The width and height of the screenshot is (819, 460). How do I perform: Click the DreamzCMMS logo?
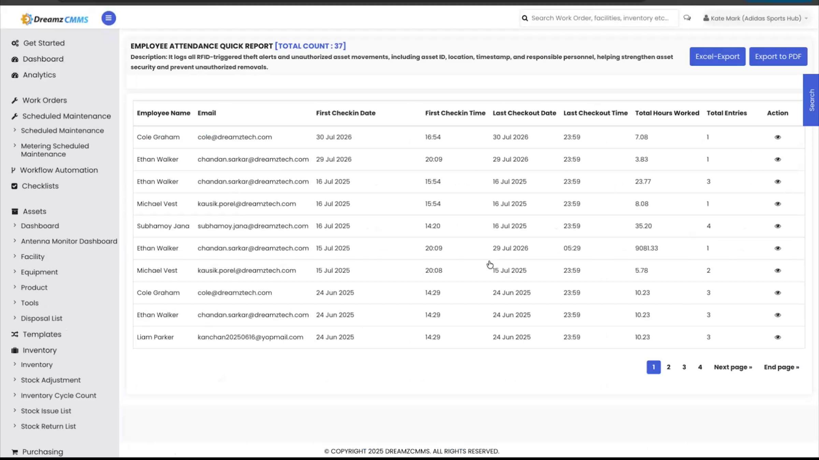(x=55, y=19)
